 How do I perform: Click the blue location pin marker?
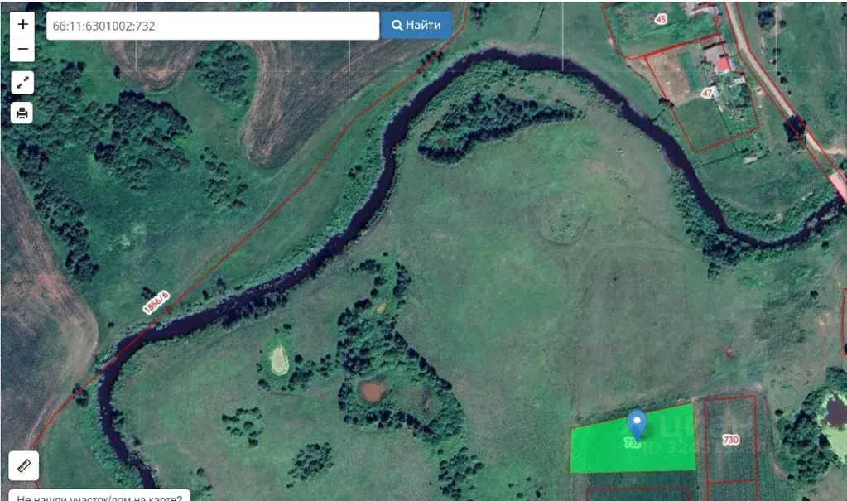637,425
